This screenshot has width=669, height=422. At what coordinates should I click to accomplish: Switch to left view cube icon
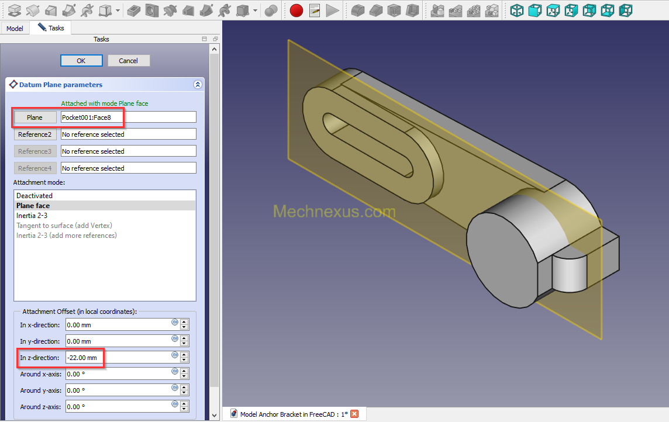tap(626, 11)
